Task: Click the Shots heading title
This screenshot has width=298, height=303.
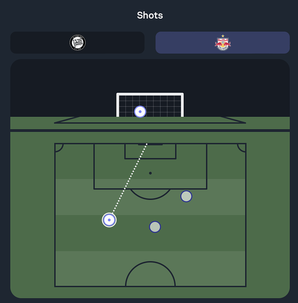Action: point(150,15)
